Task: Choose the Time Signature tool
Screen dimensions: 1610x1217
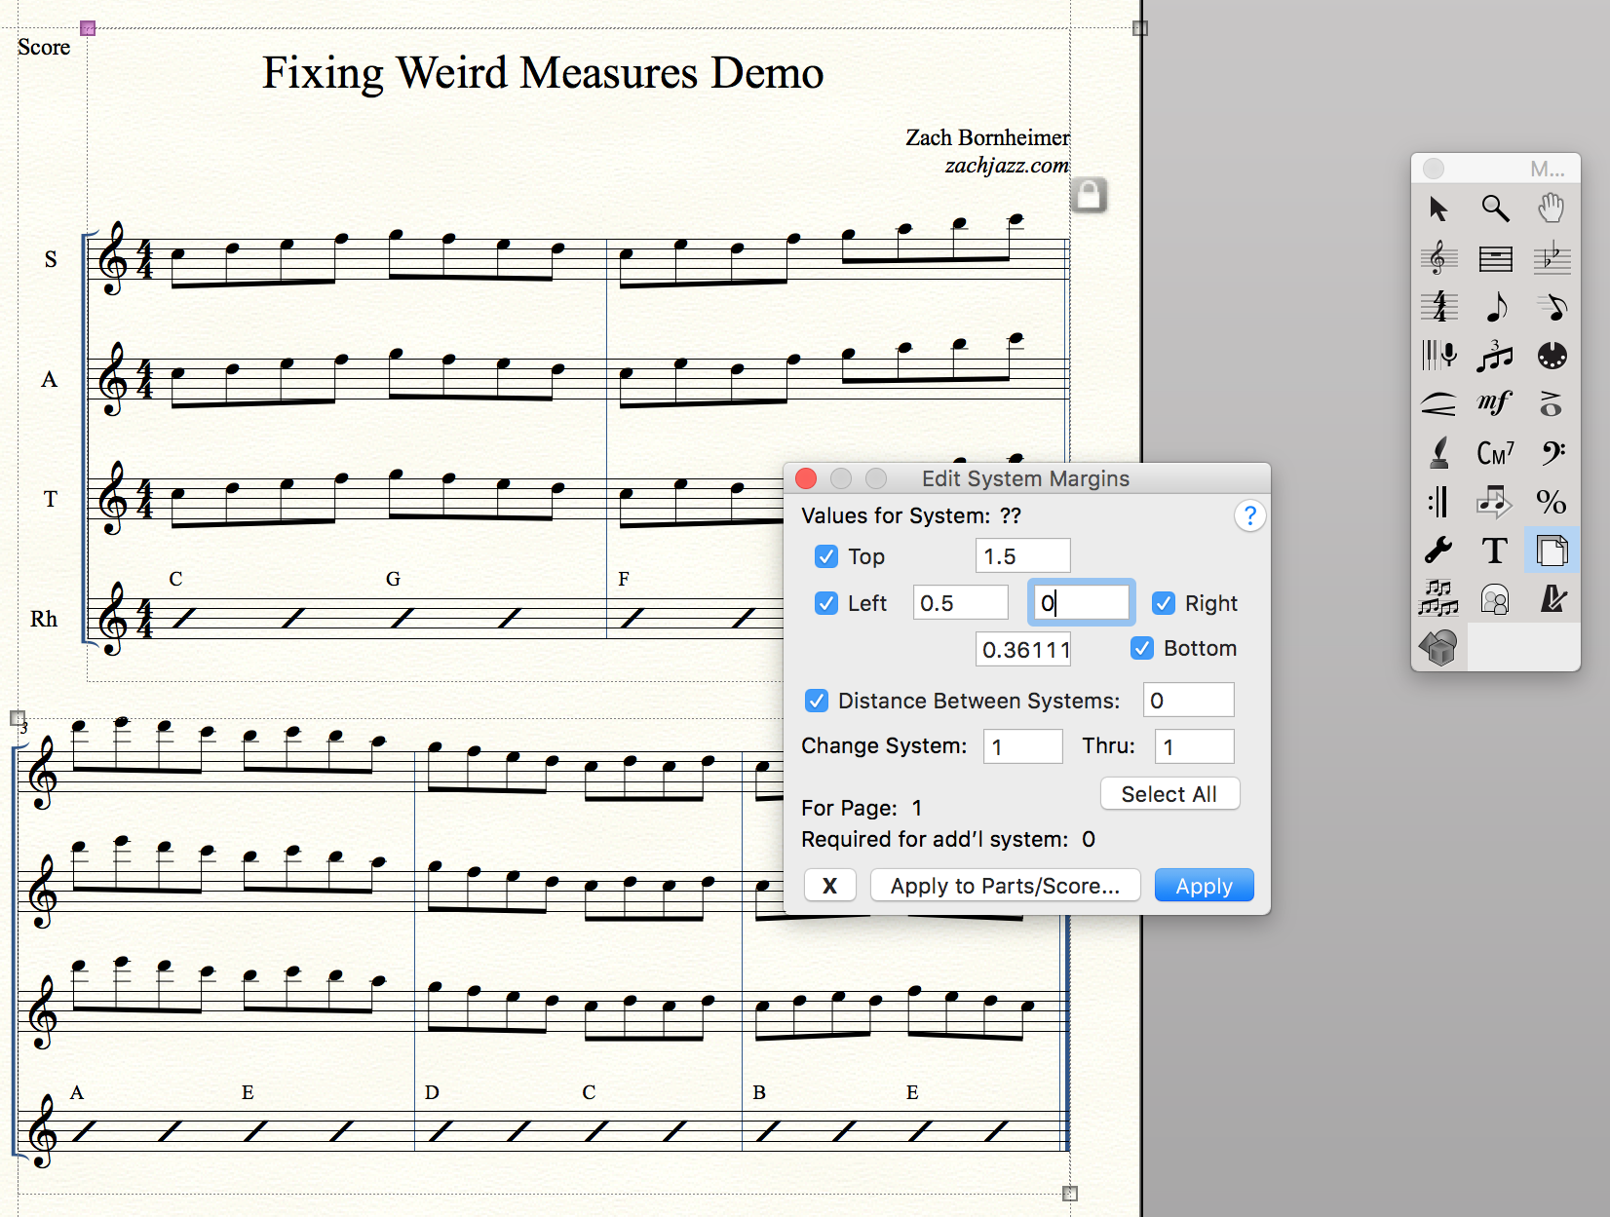Action: coord(1438,307)
